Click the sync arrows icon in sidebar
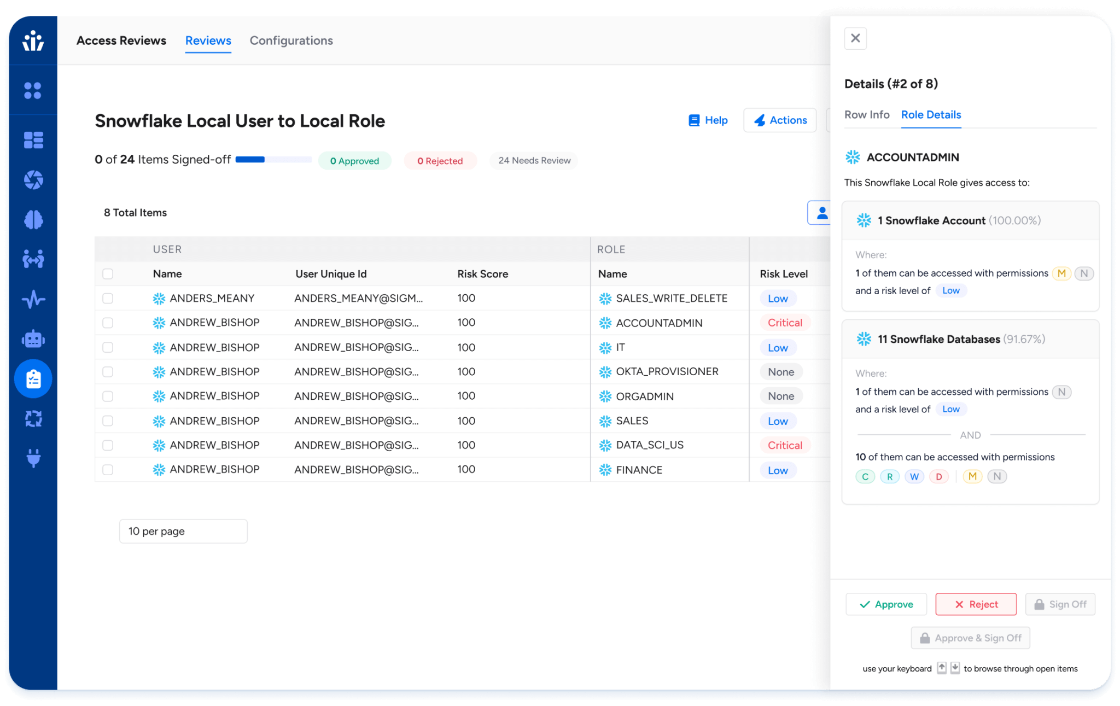Image resolution: width=1120 pixels, height=706 pixels. click(x=33, y=419)
